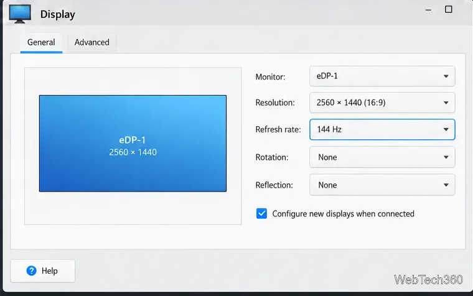Expand the Refresh rate 144 Hz dropdown
473x296 pixels.
tap(382, 129)
